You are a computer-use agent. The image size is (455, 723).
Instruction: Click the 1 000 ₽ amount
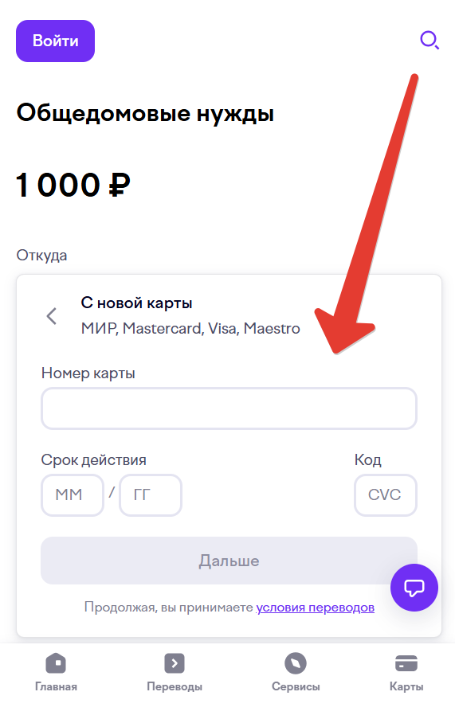pos(73,185)
